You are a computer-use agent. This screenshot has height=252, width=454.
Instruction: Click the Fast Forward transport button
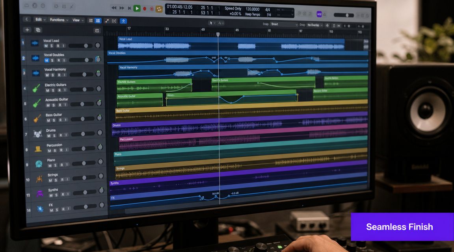click(122, 8)
